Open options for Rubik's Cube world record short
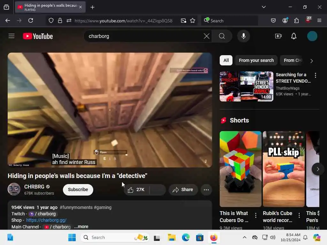This screenshot has height=245, width=327. click(299, 215)
